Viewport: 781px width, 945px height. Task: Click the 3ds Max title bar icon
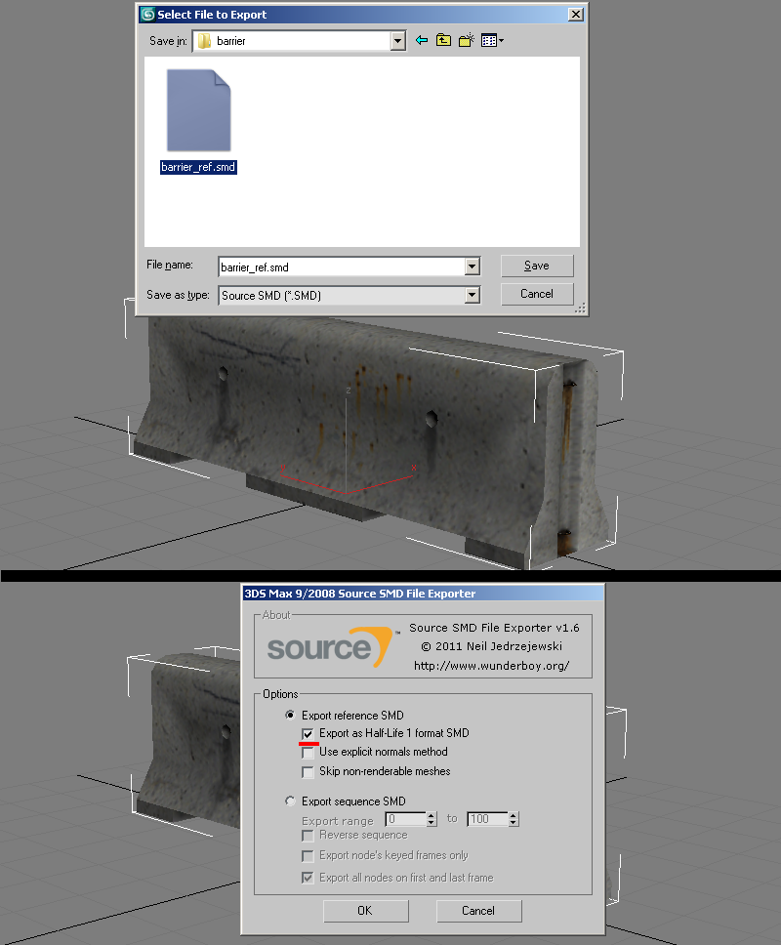pyautogui.click(x=147, y=15)
